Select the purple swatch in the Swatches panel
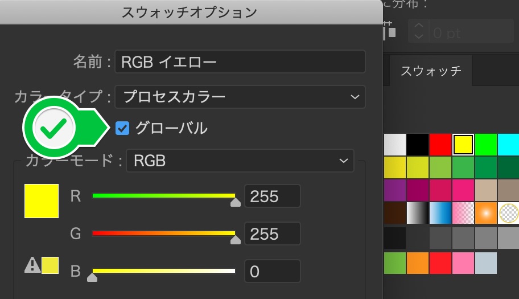 [395, 190]
